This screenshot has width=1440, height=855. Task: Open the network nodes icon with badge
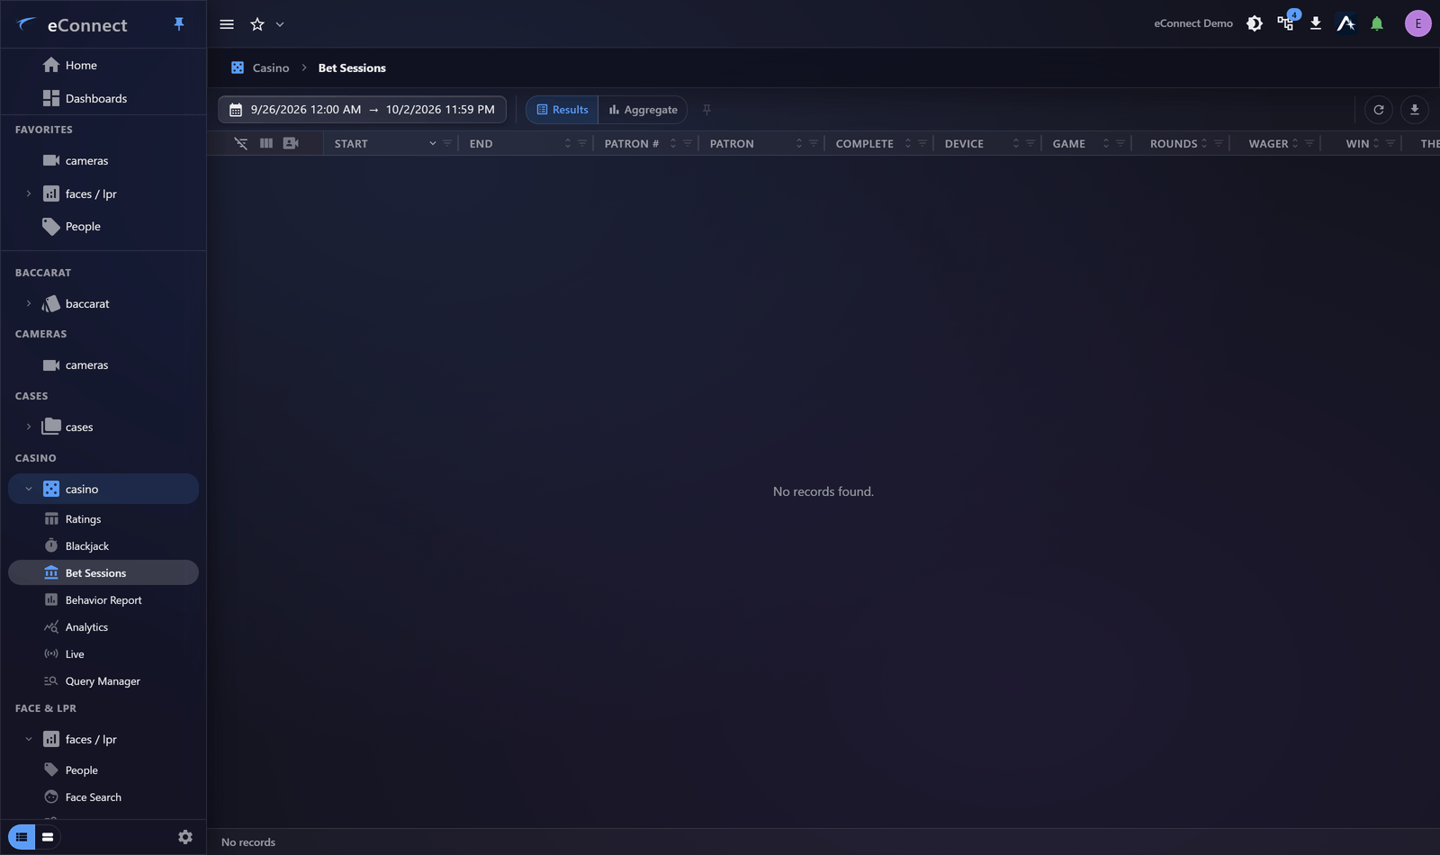coord(1286,23)
